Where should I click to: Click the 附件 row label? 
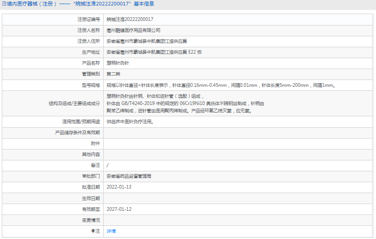coord(95,143)
